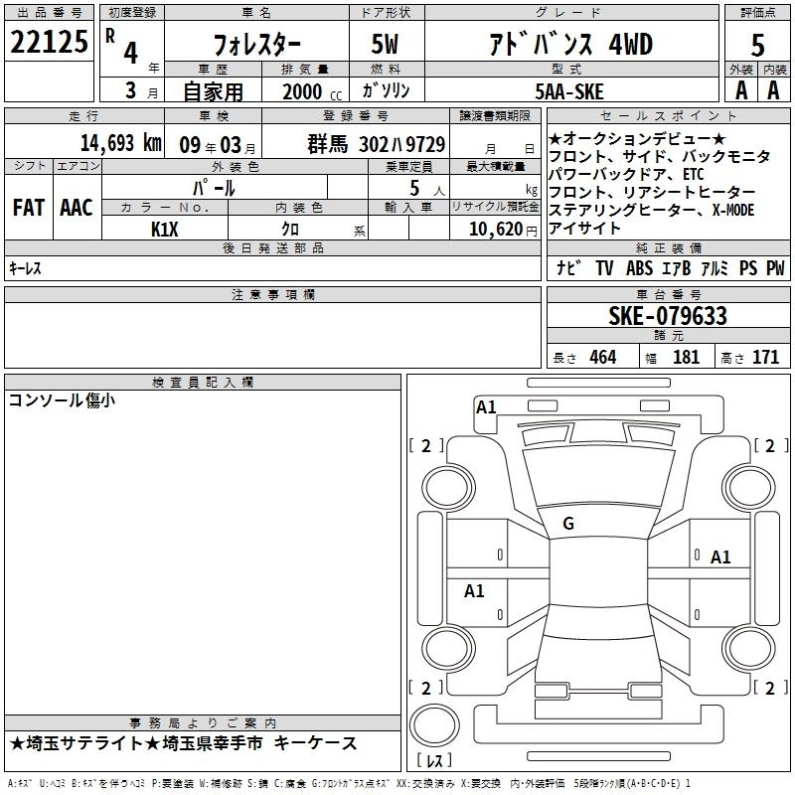The height and width of the screenshot is (795, 795).
Task: Click the A1 mark beside the diagram's right door
Action: point(720,556)
